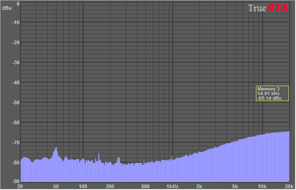The width and height of the screenshot is (296, 190).
Task: Click the '-50' level axis label
Action: pos(16,102)
